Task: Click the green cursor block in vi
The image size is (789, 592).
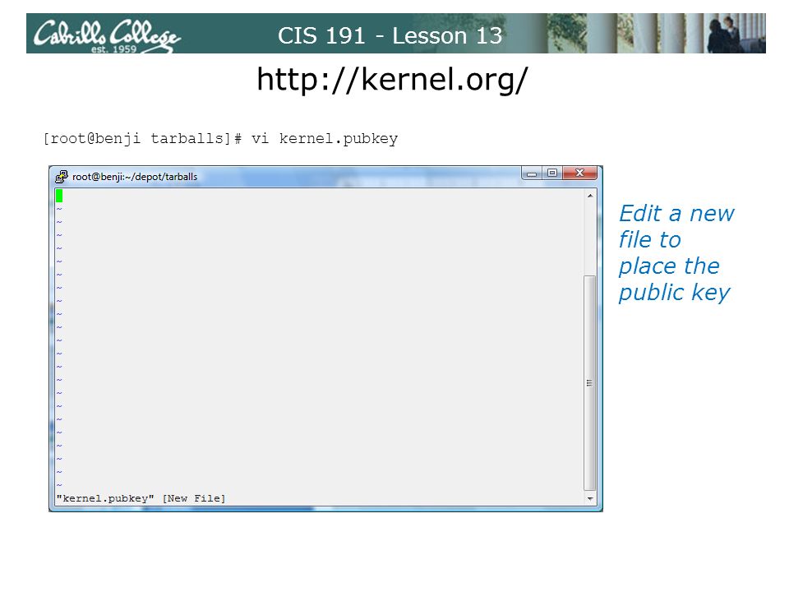Action: pyautogui.click(x=59, y=196)
